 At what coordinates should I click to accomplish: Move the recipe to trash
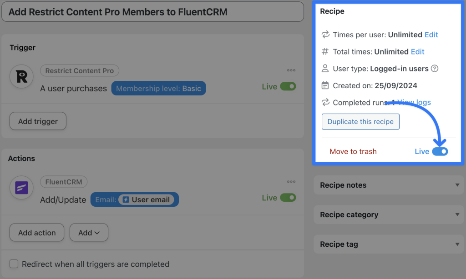353,151
